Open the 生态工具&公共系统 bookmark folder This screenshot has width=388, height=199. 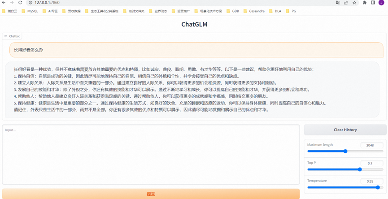[101, 11]
